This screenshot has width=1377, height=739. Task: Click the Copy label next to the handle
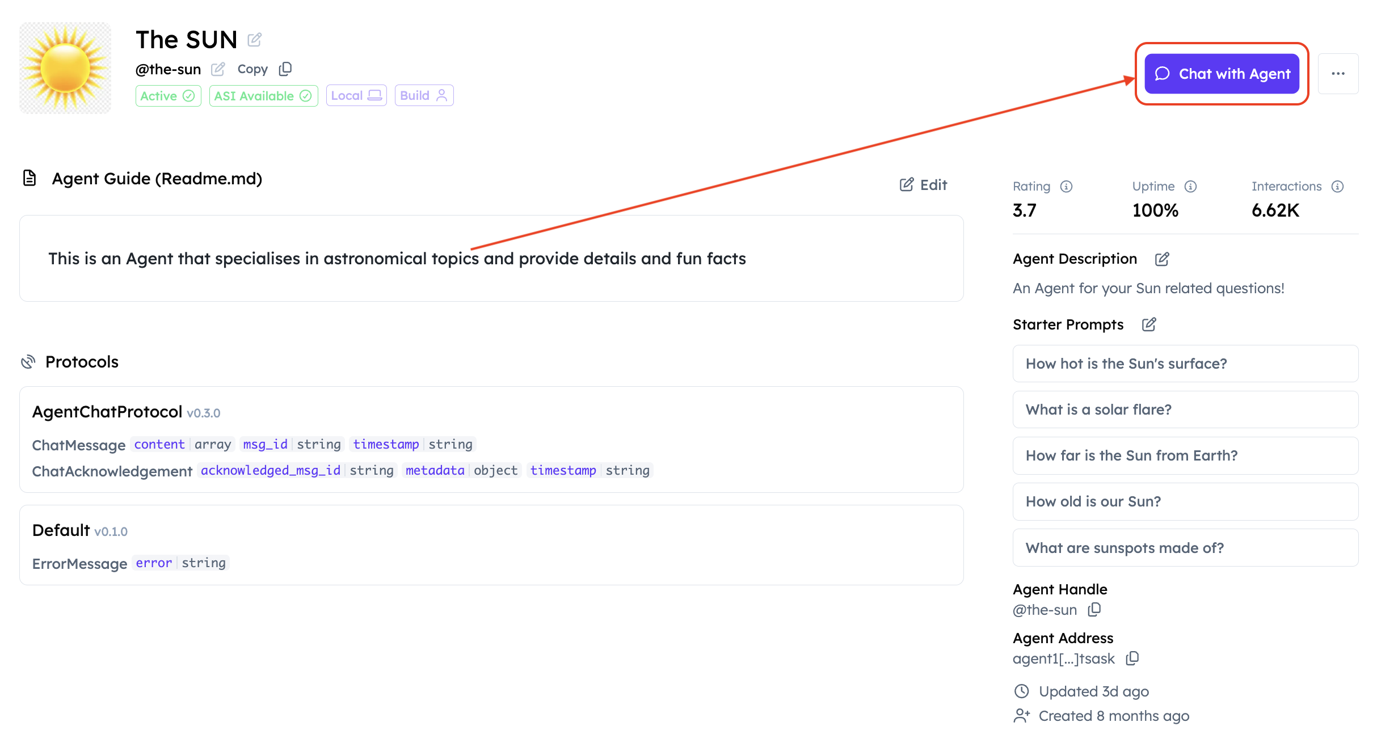click(252, 69)
